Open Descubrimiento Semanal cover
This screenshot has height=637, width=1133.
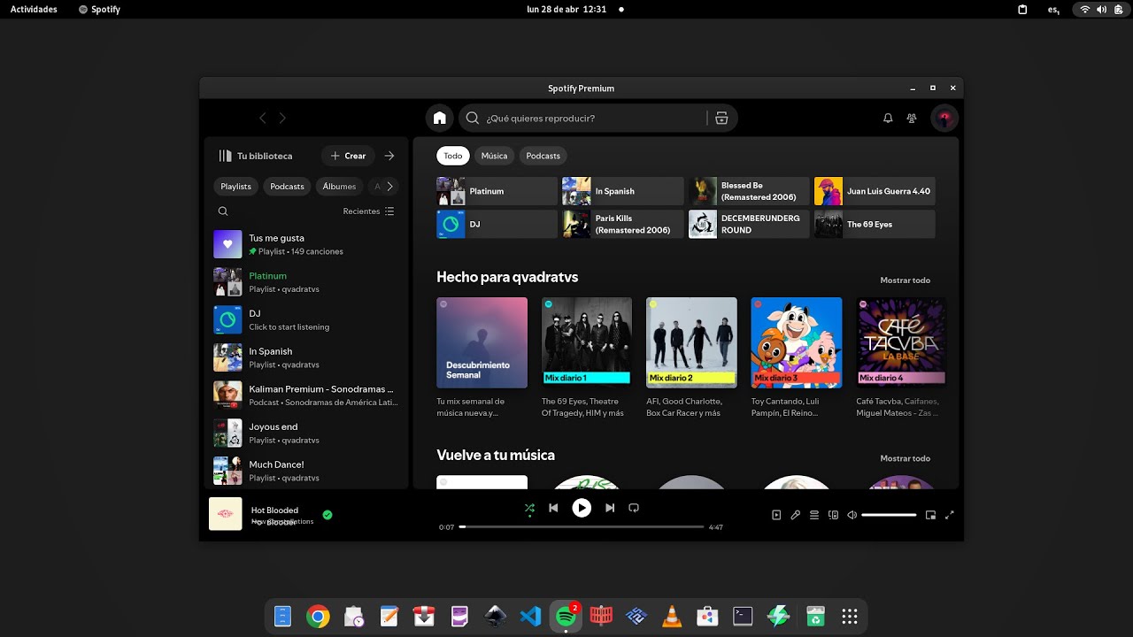pyautogui.click(x=482, y=342)
